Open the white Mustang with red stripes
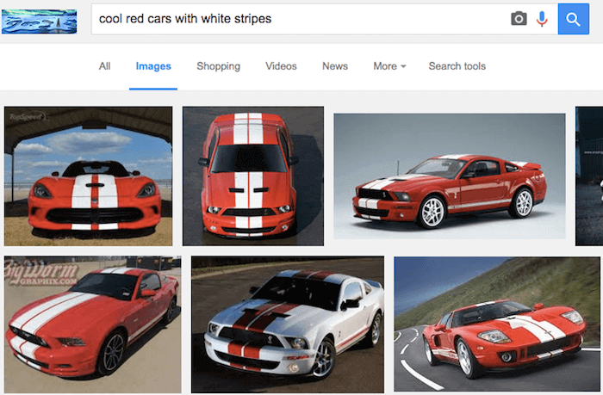The width and height of the screenshot is (603, 395). point(288,324)
